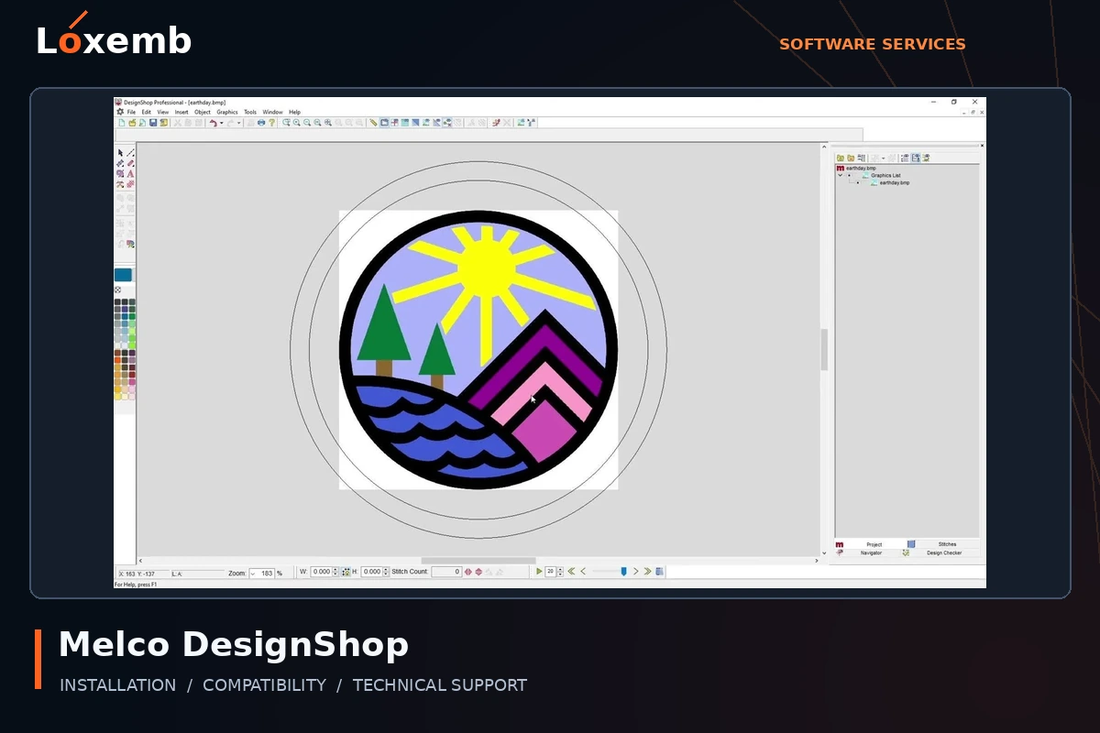Open the Insert menu
Image resolution: width=1100 pixels, height=733 pixels.
[181, 112]
